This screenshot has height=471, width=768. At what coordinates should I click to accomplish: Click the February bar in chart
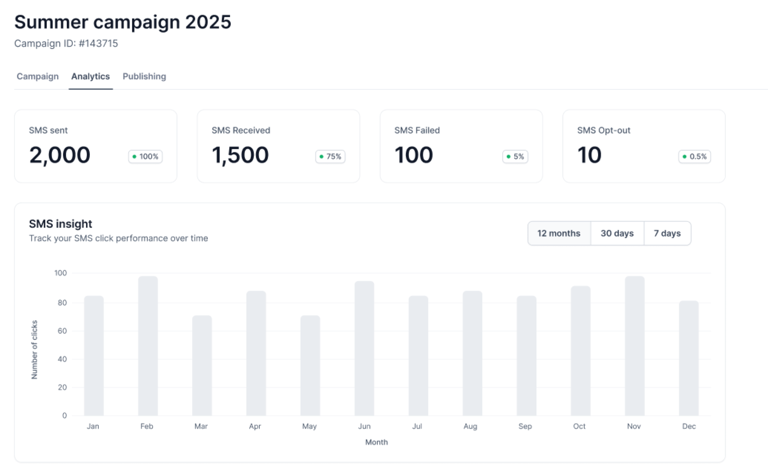[x=148, y=346]
